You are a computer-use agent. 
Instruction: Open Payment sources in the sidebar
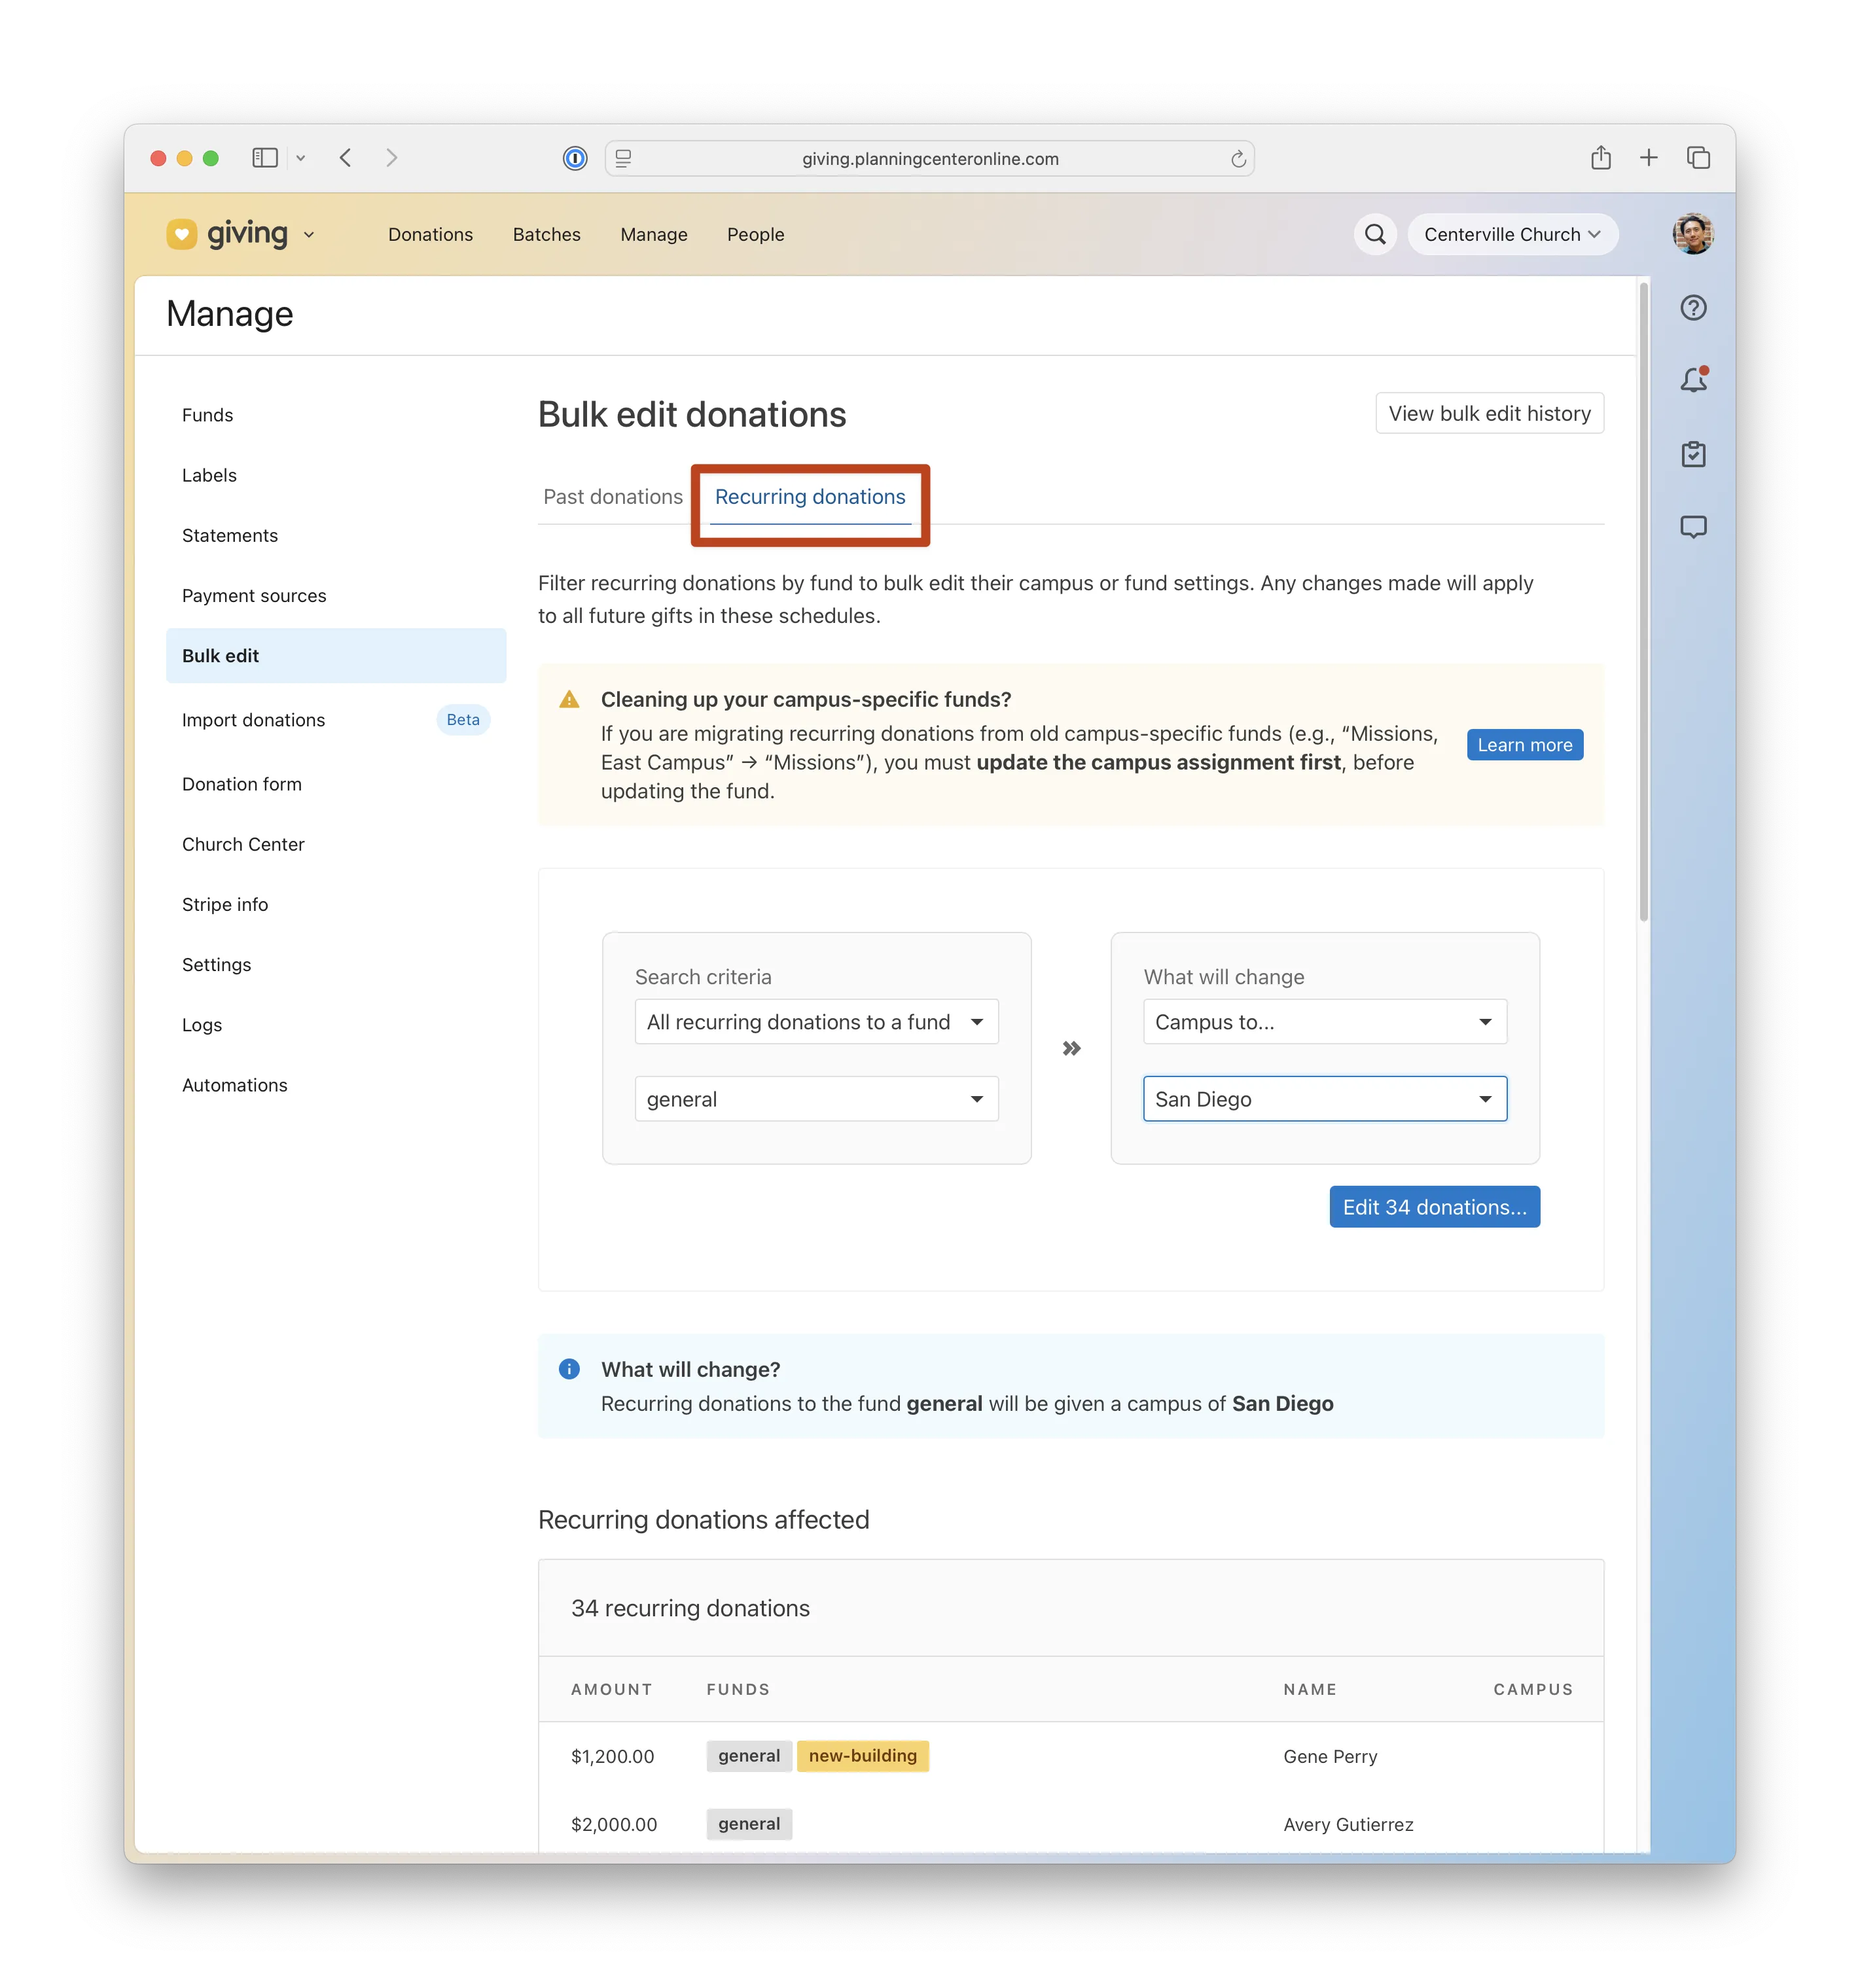336,596
